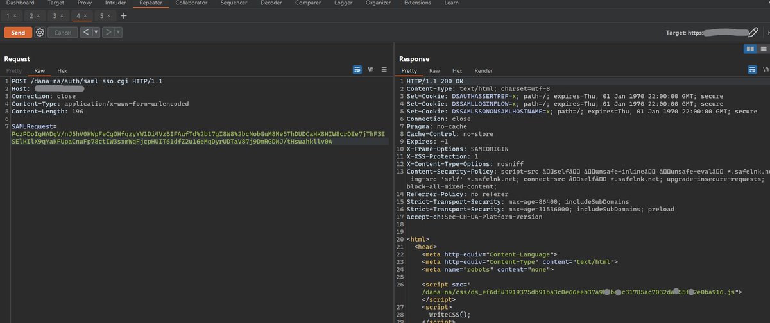Go back to previous request in history

(x=85, y=32)
